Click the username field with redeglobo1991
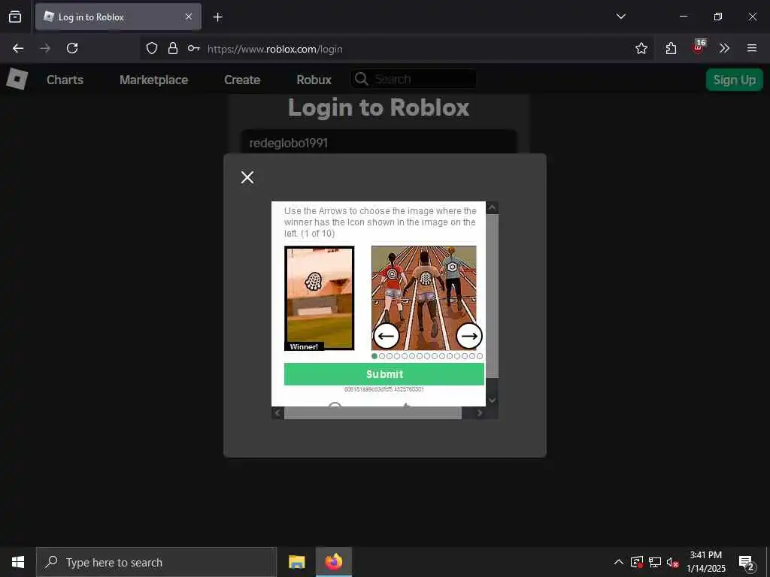The width and height of the screenshot is (770, 577). [x=379, y=142]
